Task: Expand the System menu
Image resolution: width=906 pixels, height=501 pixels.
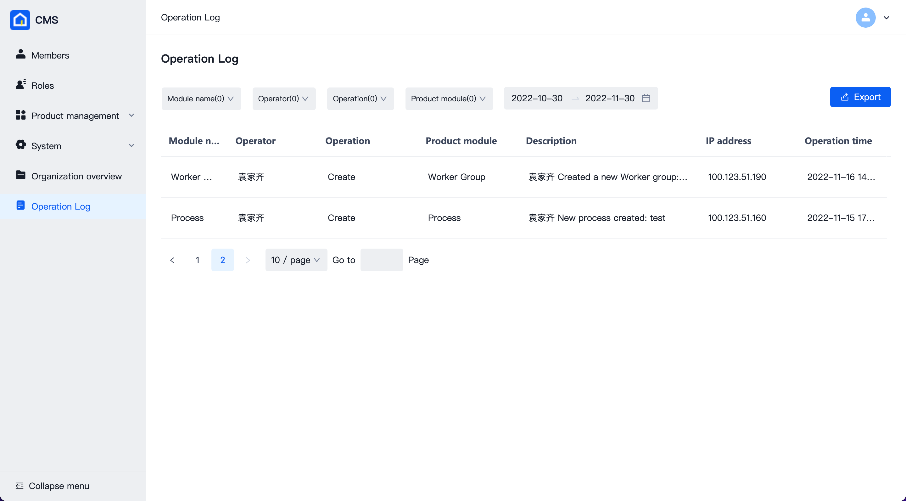Action: [74, 146]
